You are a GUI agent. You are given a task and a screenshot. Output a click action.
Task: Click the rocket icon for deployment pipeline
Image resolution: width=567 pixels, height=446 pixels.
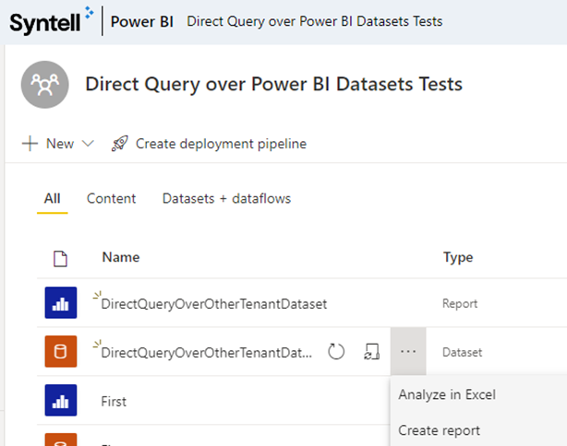coord(120,144)
